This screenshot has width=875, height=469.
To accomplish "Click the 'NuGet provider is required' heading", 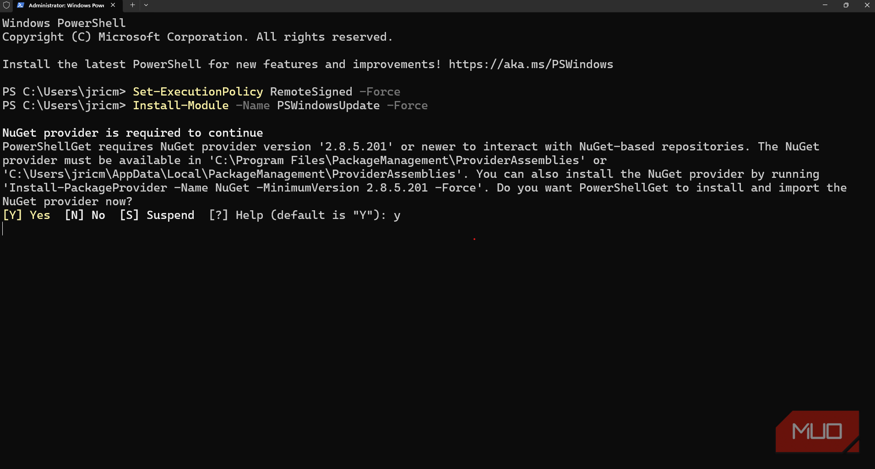I will click(x=133, y=133).
